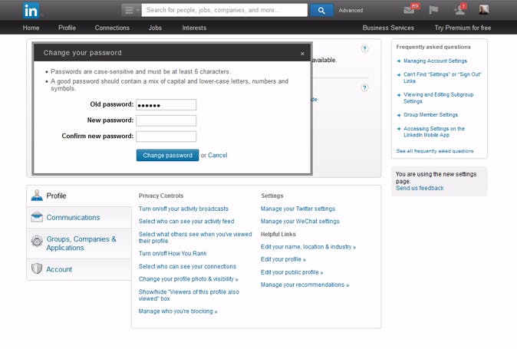Focus the search people and jobs field

(x=225, y=10)
